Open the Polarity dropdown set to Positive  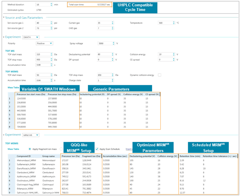pyautogui.click(x=45, y=43)
